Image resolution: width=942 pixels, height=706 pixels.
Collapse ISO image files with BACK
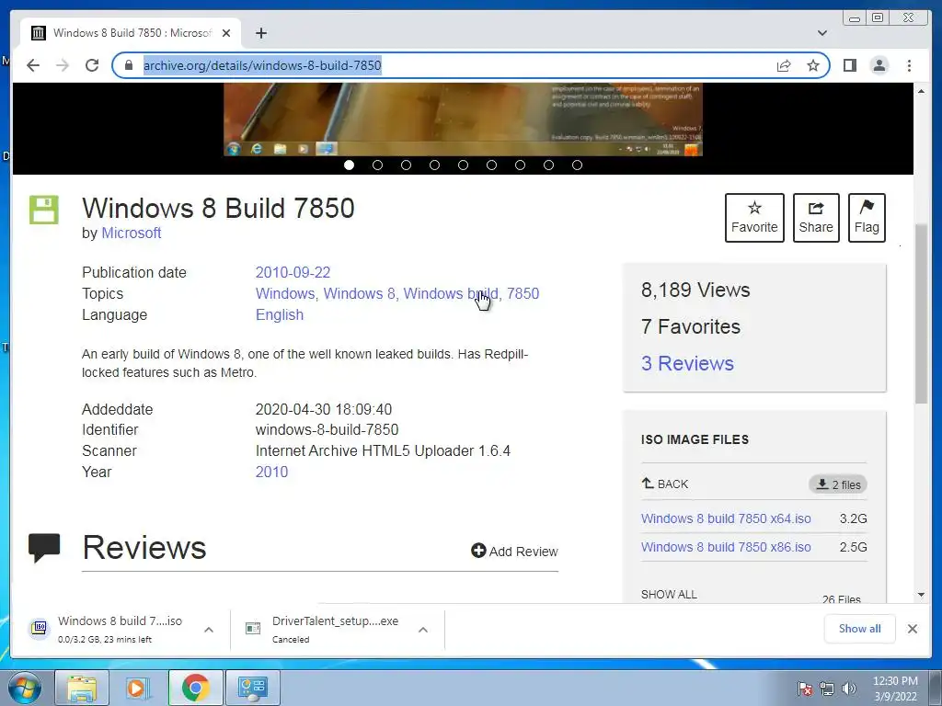coord(664,484)
